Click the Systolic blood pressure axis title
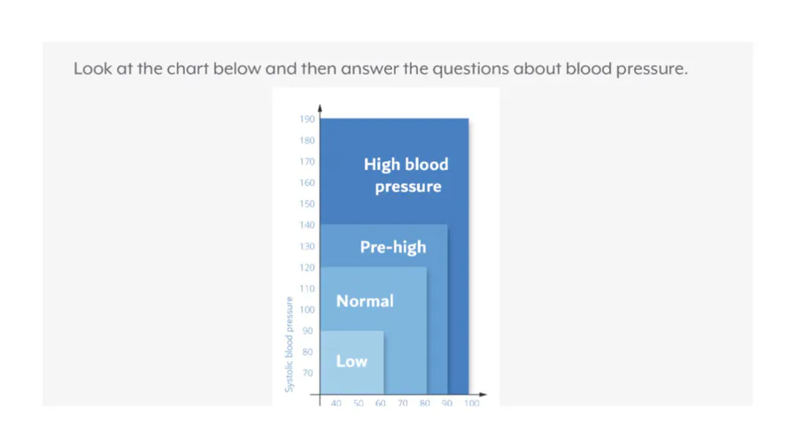 point(290,344)
